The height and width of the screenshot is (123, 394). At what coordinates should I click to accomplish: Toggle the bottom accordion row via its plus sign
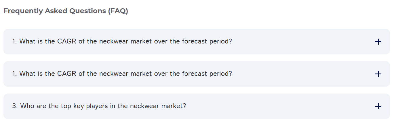click(378, 106)
